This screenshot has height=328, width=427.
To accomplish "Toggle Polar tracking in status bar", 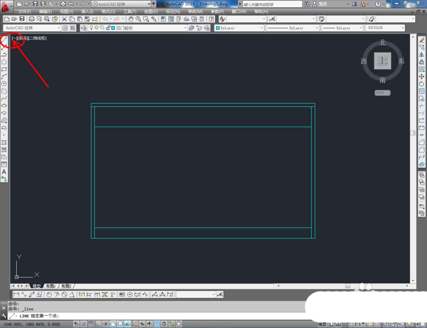I will (x=105, y=324).
